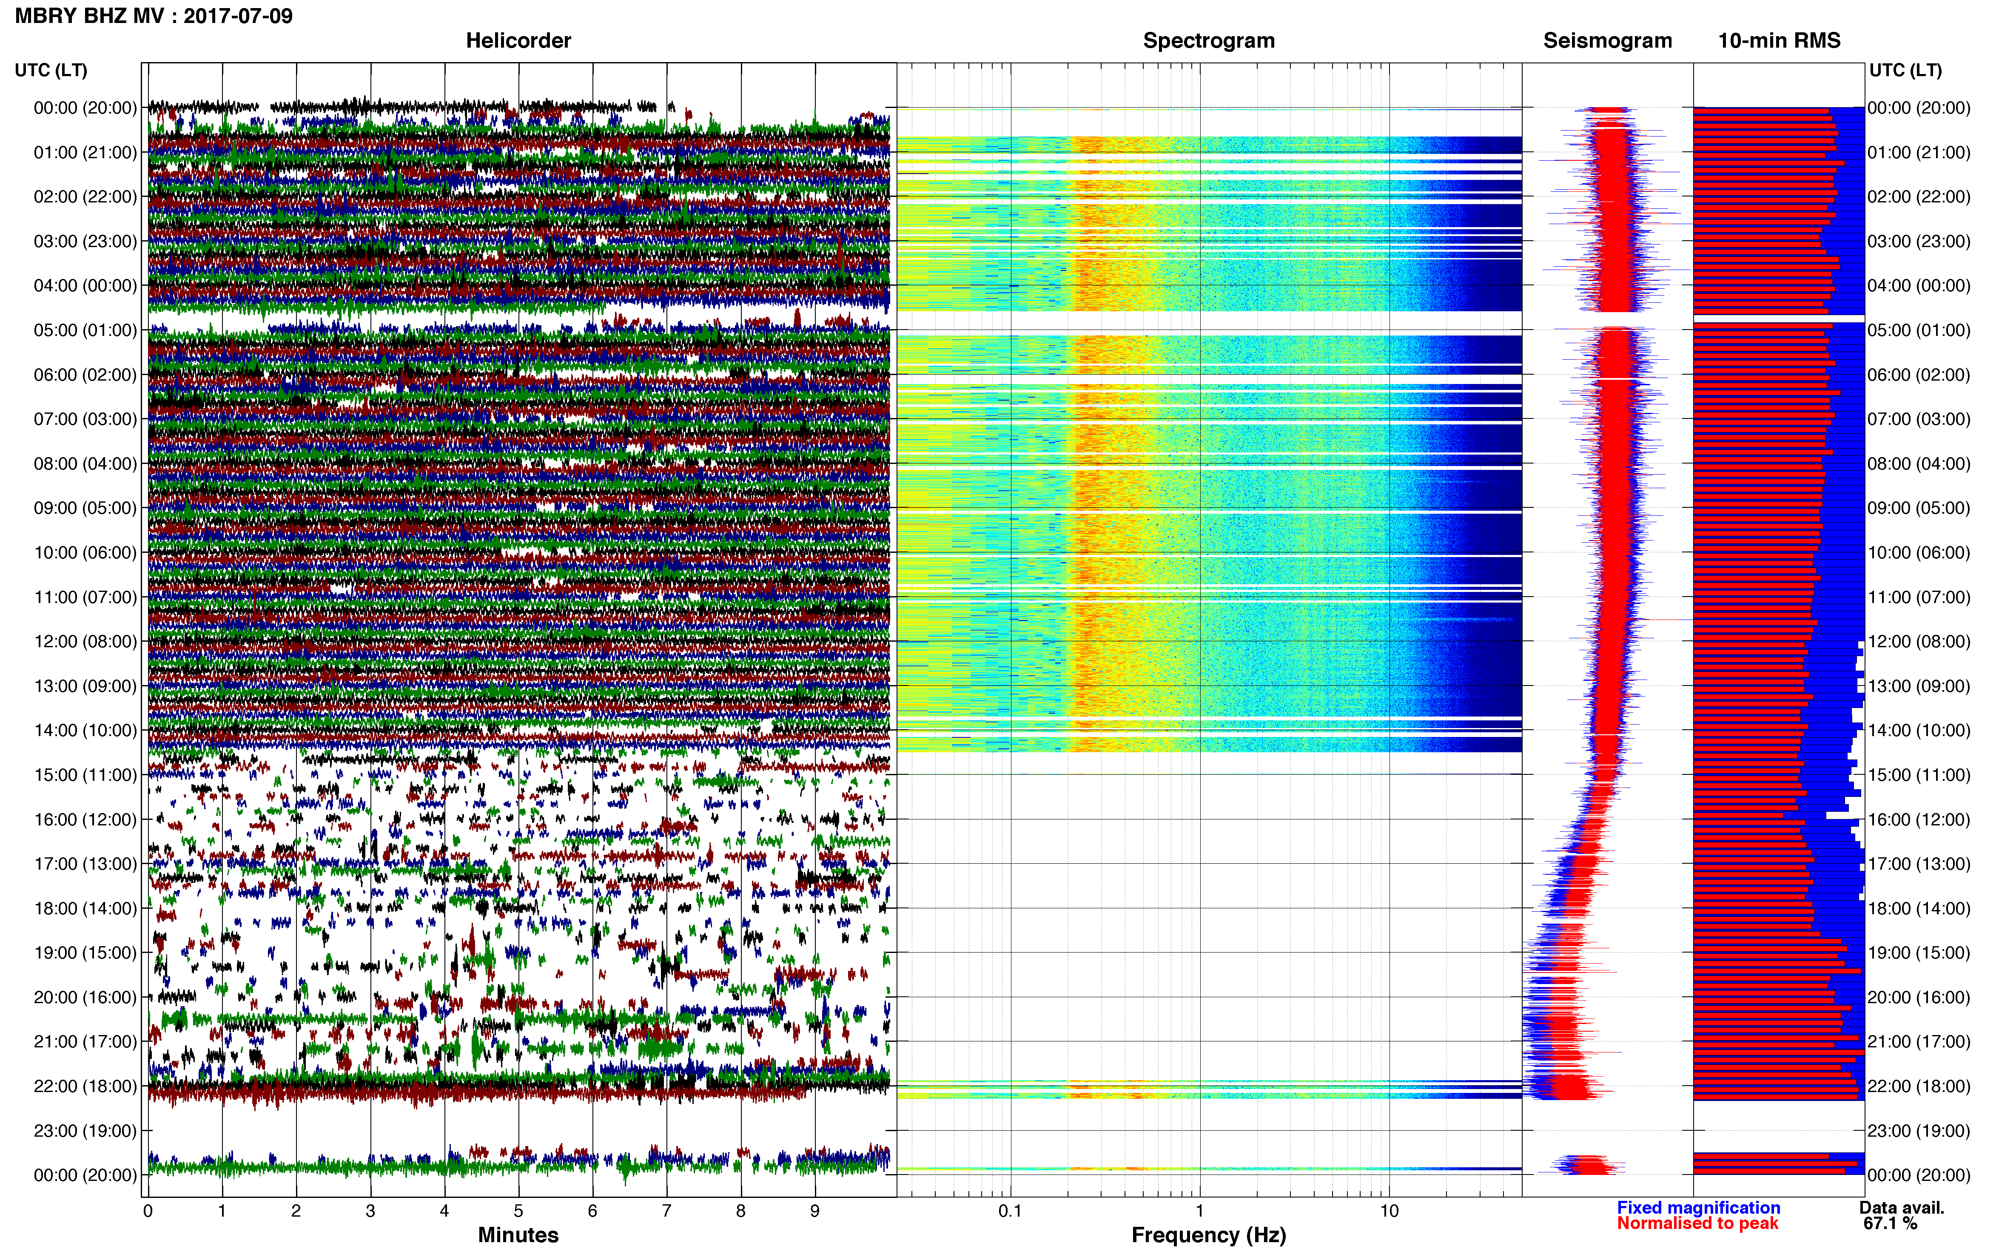The height and width of the screenshot is (1260, 2016).
Task: Click left-axis time label '22:00 (18:00)'
Action: pyautogui.click(x=85, y=1087)
